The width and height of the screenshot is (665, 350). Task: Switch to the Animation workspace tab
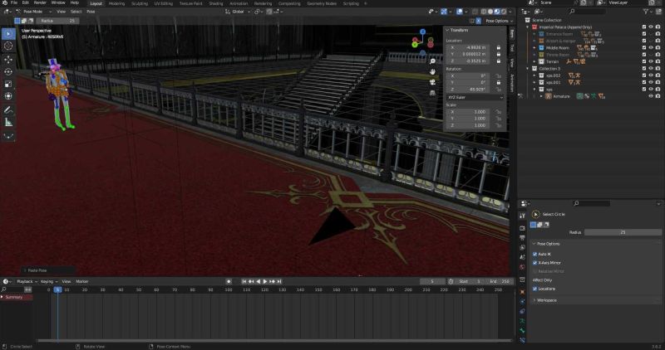[239, 3]
